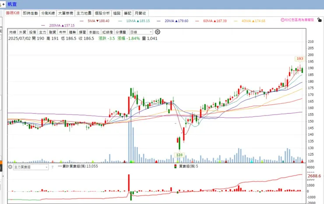The height and width of the screenshot is (204, 324).
Task: Click the 買賣超 red-green legend icon
Action: [176, 166]
